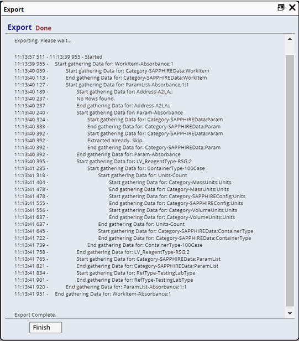Click the Finish button

pos(46,327)
